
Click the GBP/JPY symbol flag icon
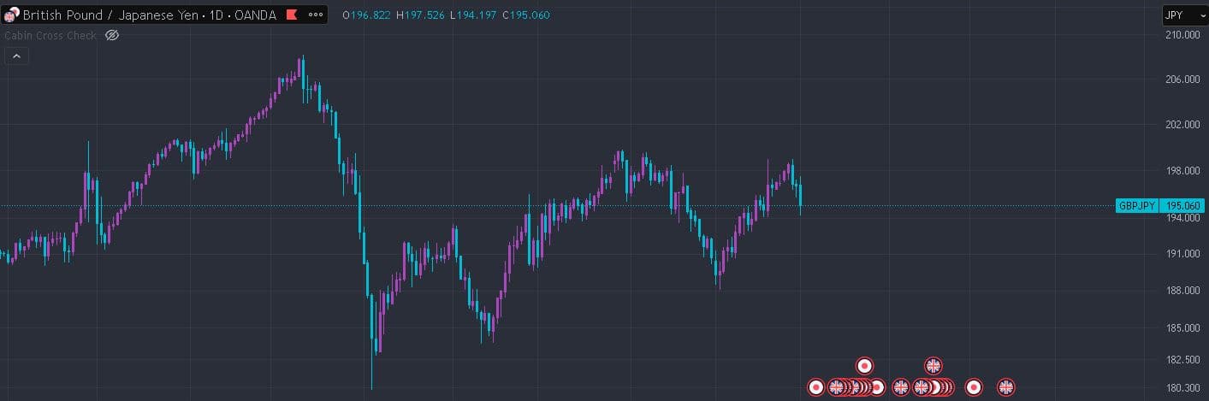click(x=12, y=15)
